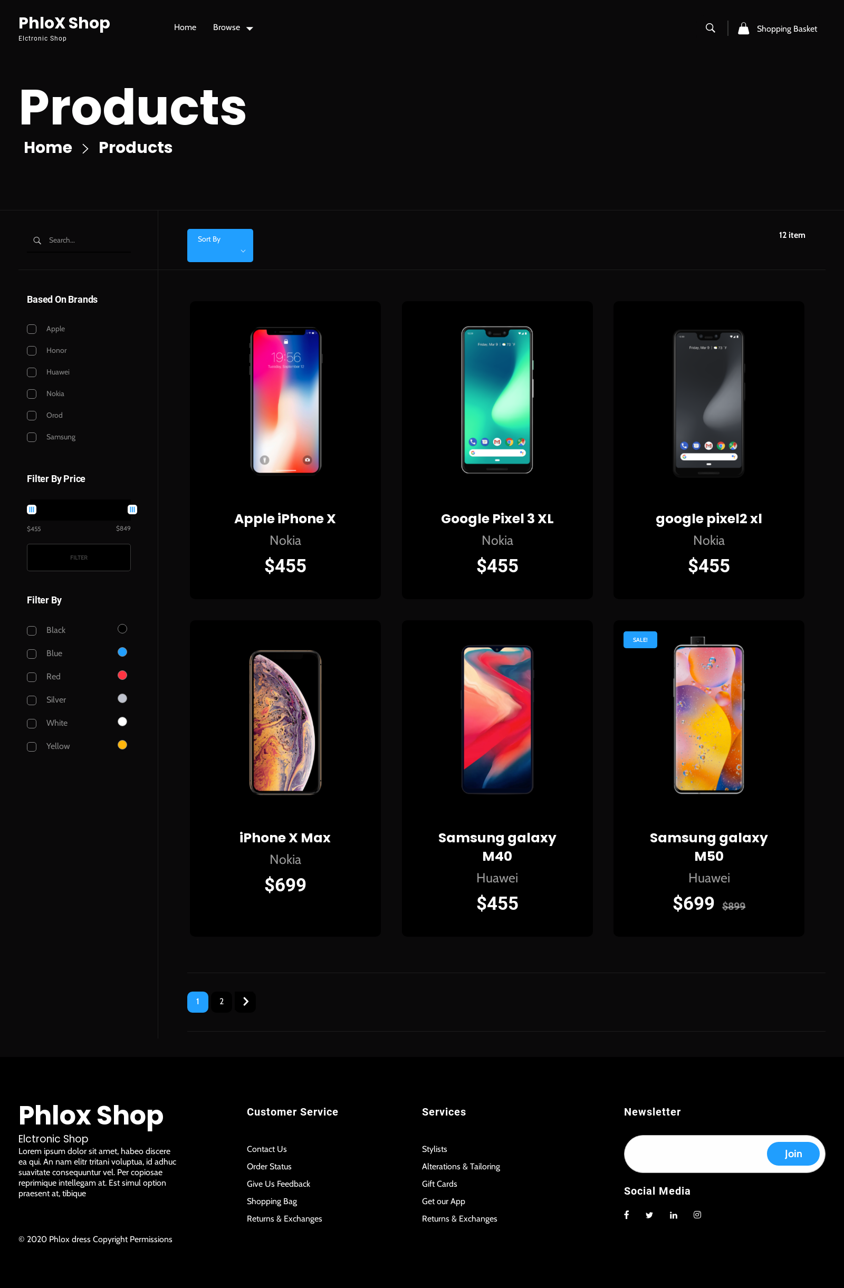Tick the Red color checkbox

pyautogui.click(x=32, y=677)
